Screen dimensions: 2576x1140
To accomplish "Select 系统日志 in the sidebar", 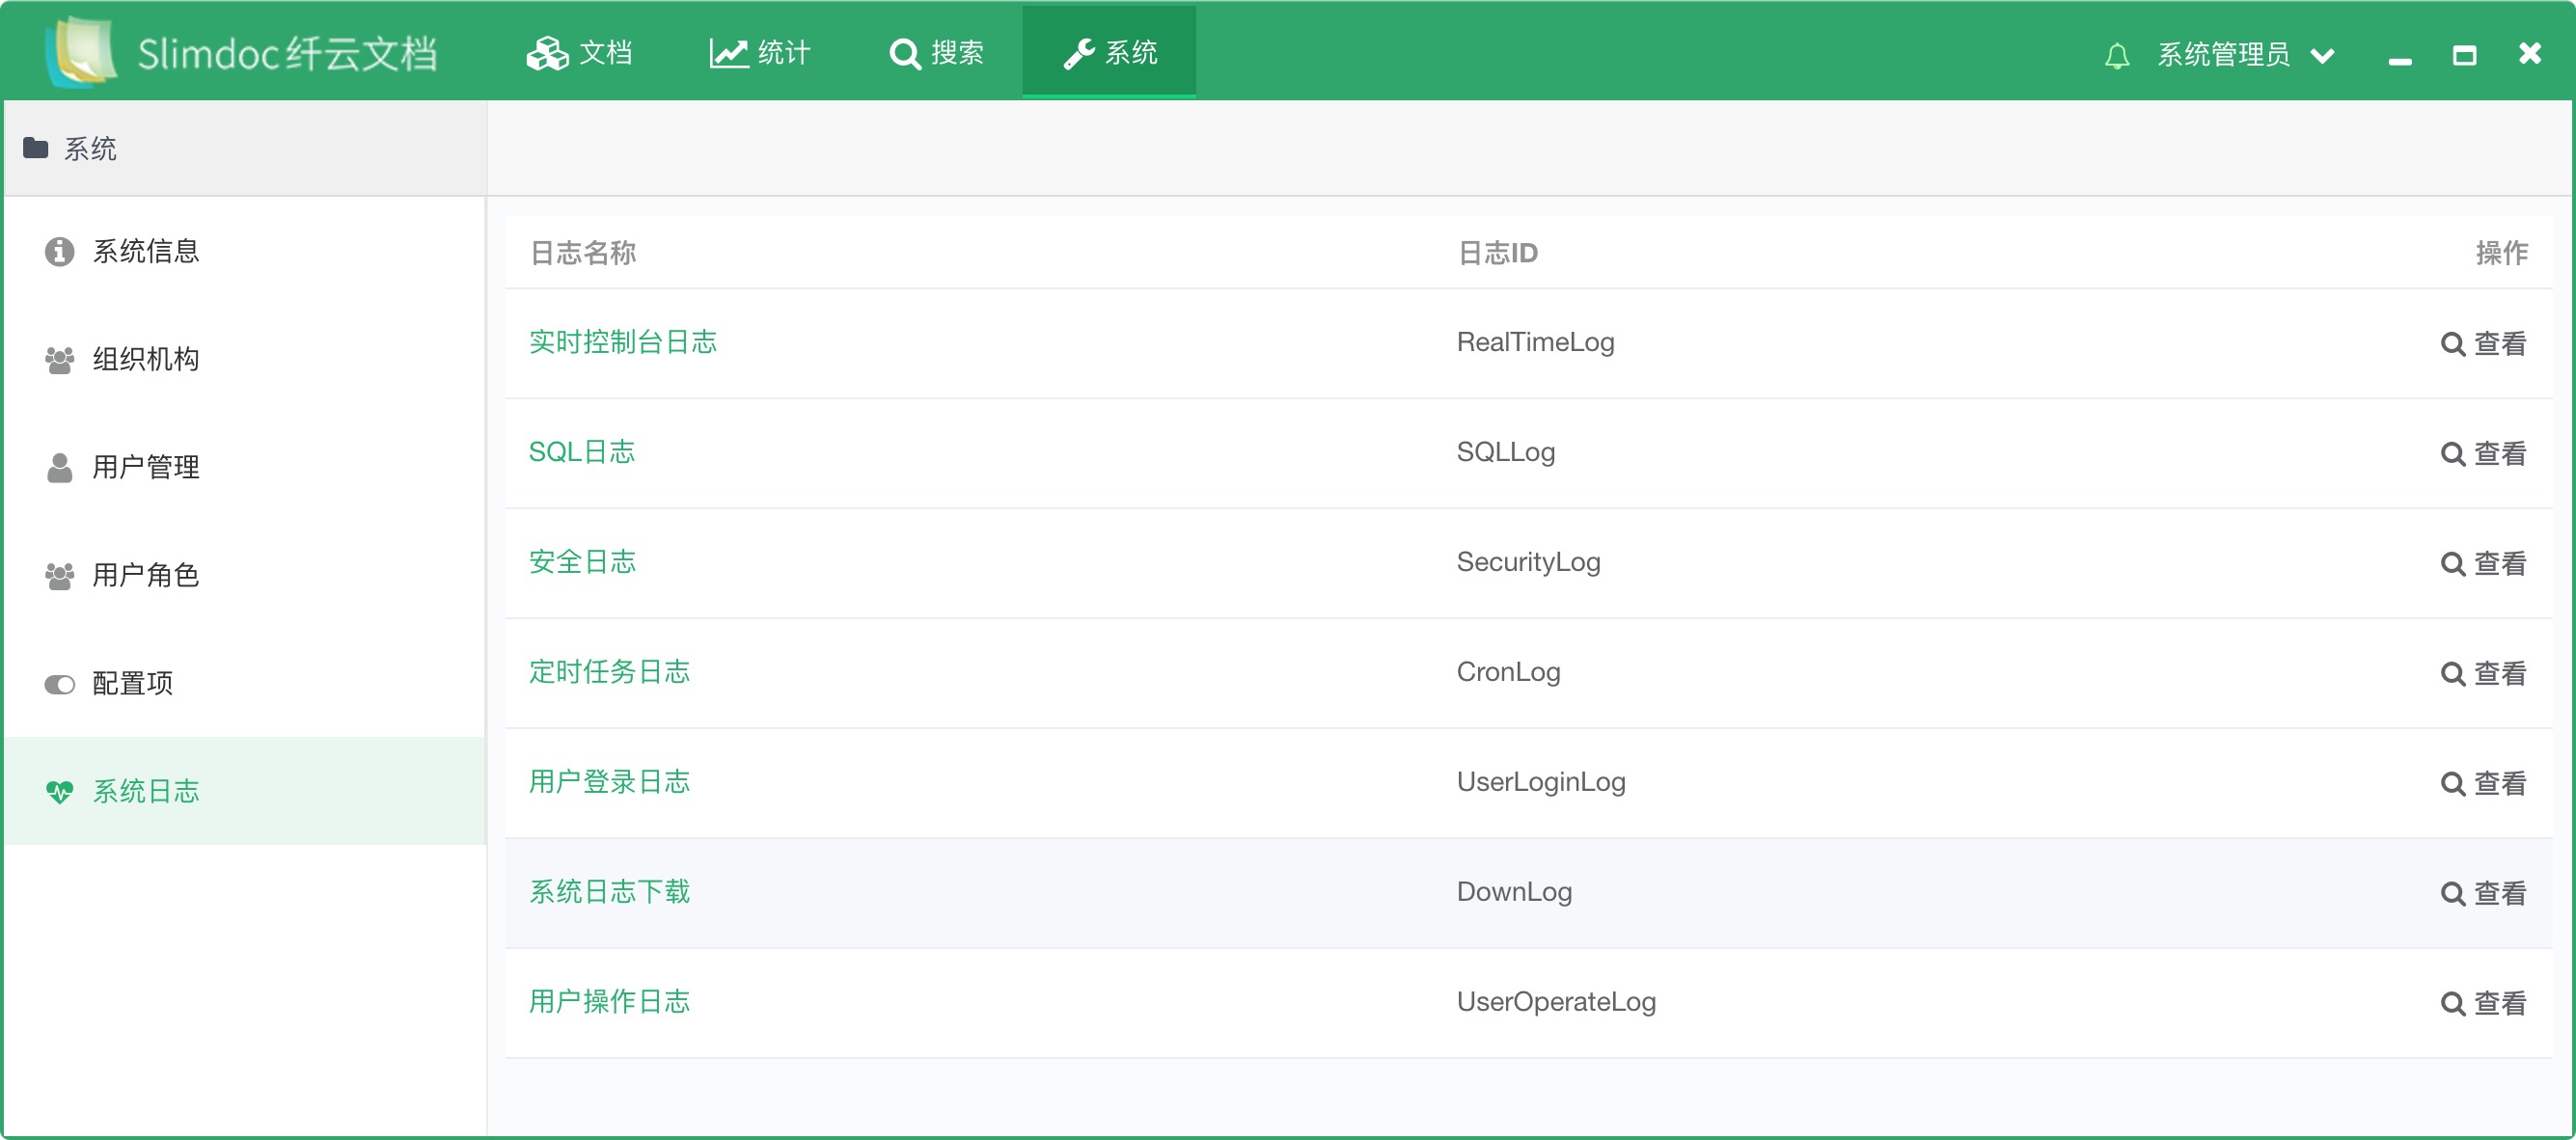I will pos(244,791).
